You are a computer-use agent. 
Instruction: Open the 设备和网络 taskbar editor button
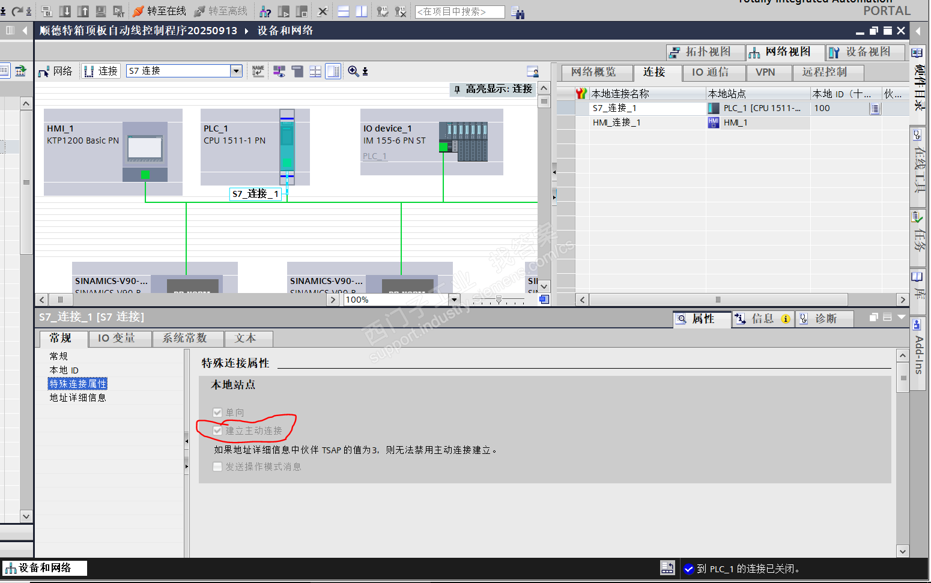click(45, 568)
